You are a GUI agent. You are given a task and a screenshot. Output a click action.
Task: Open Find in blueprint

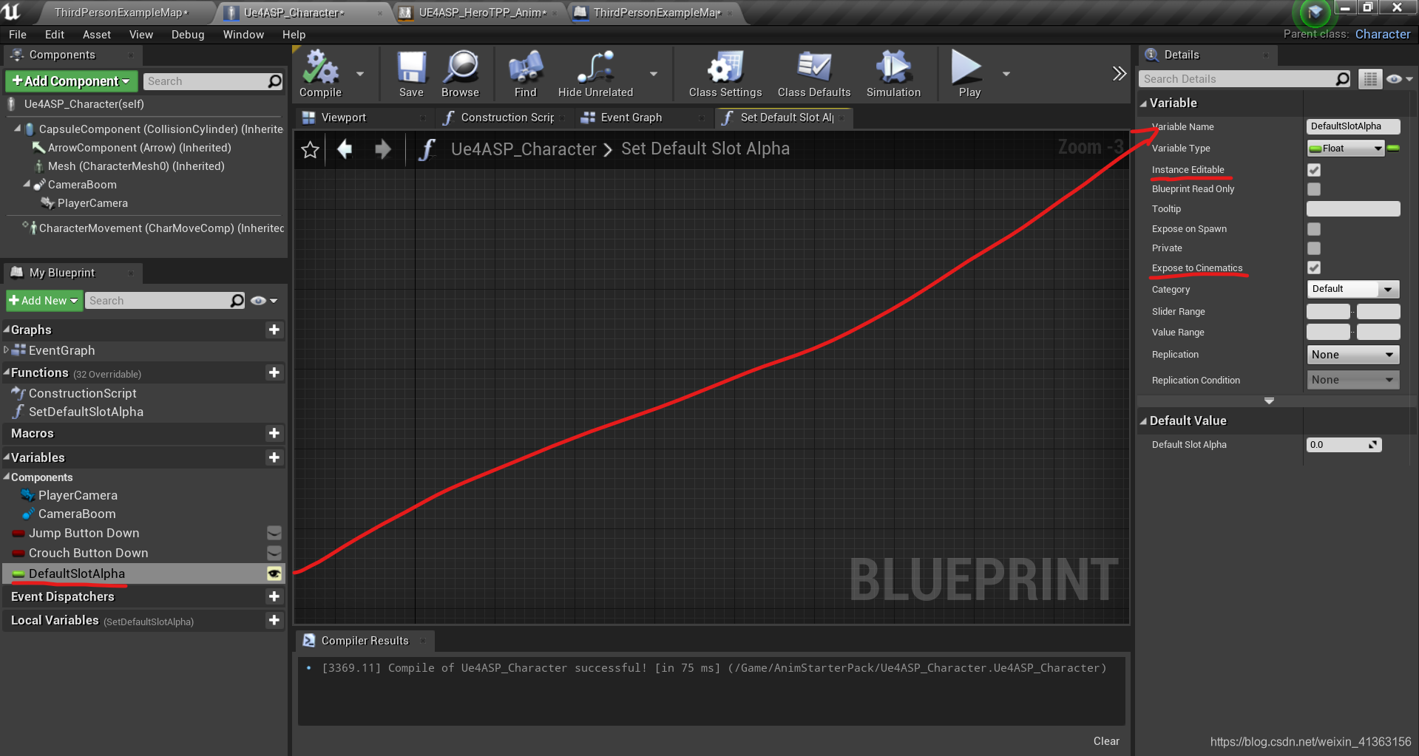point(525,74)
